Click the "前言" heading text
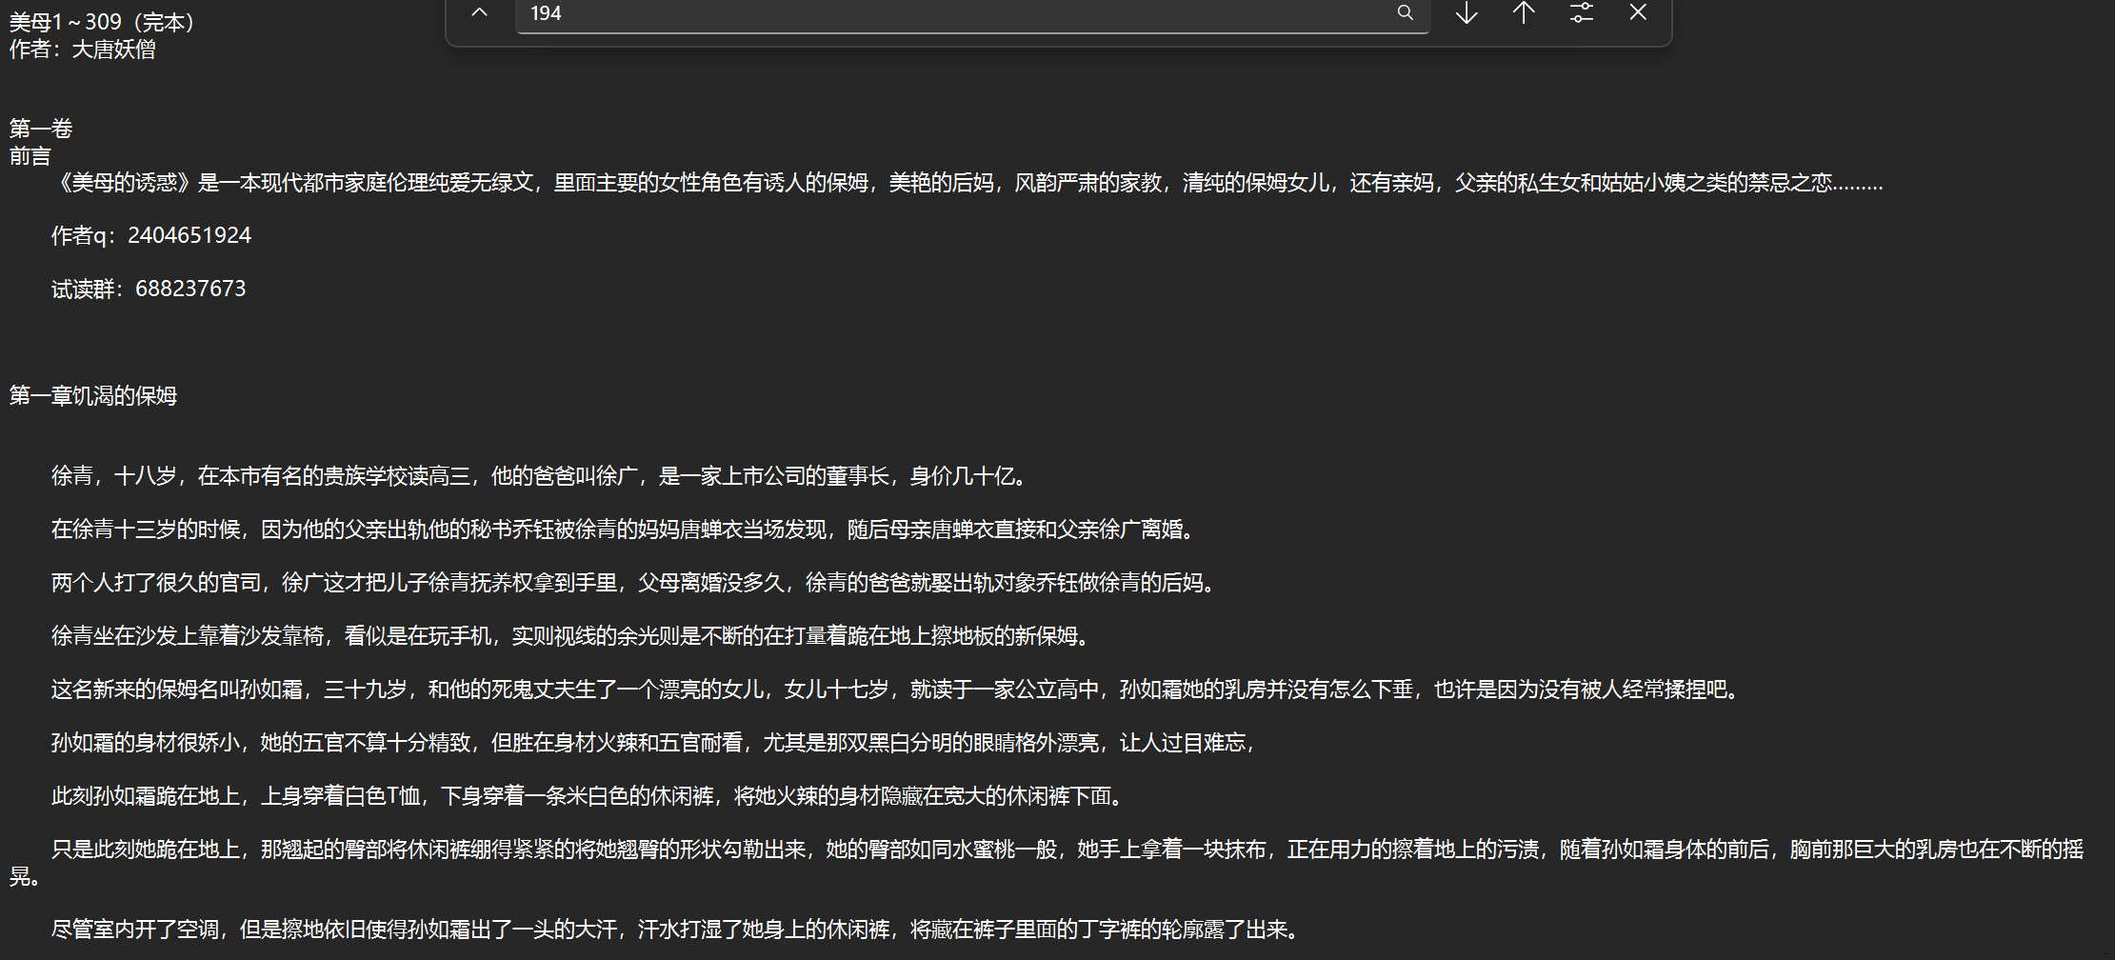Image resolution: width=2115 pixels, height=960 pixels. click(x=30, y=156)
